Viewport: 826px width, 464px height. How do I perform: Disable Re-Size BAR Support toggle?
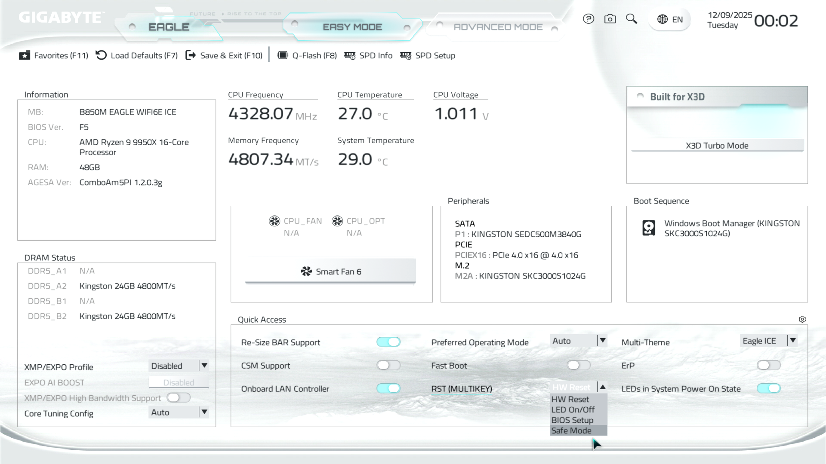tap(388, 342)
